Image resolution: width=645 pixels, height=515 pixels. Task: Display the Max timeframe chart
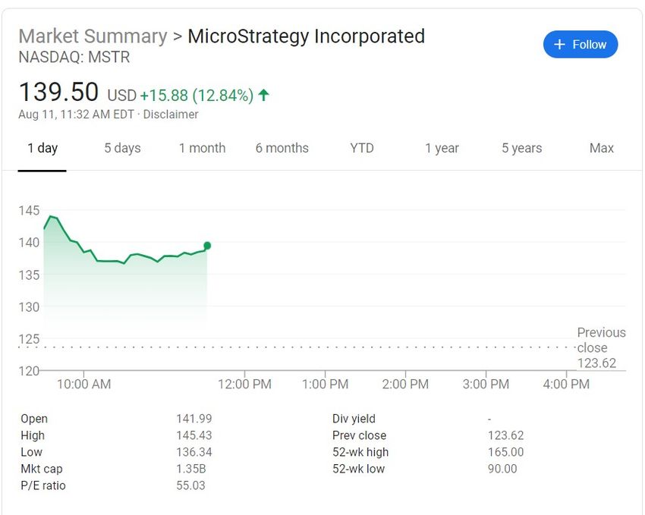601,148
